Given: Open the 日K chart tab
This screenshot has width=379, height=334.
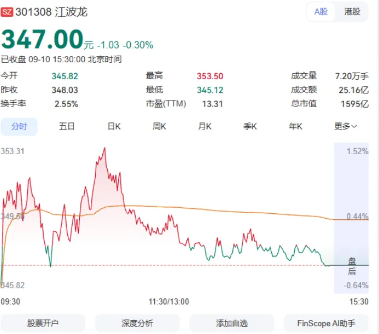Looking at the screenshot, I should (x=114, y=126).
